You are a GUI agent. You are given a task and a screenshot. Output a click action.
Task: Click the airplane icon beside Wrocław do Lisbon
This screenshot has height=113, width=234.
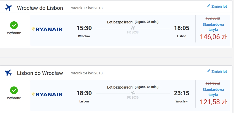point(8,8)
